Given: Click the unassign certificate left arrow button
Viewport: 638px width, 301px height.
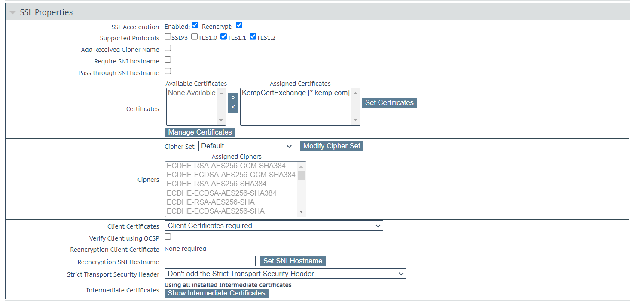Looking at the screenshot, I should click(x=233, y=108).
